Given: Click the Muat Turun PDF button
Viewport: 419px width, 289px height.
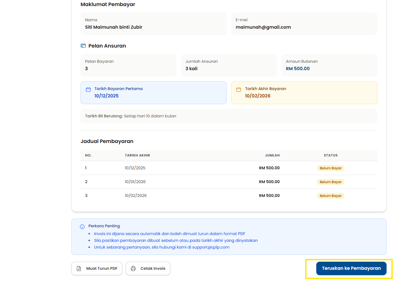Looking at the screenshot, I should pos(97,268).
